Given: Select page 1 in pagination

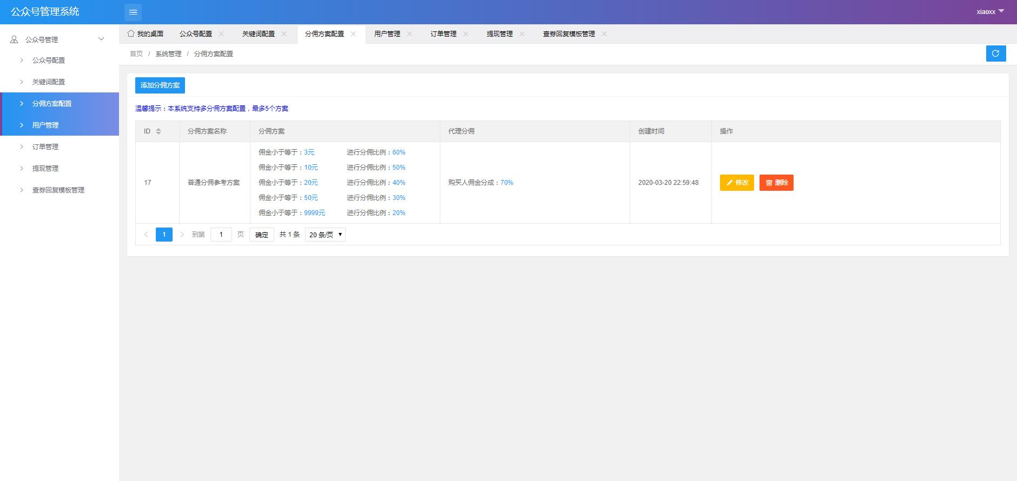Looking at the screenshot, I should point(164,235).
